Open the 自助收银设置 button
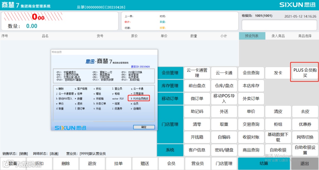This screenshot has height=170, width=319. click(x=305, y=150)
